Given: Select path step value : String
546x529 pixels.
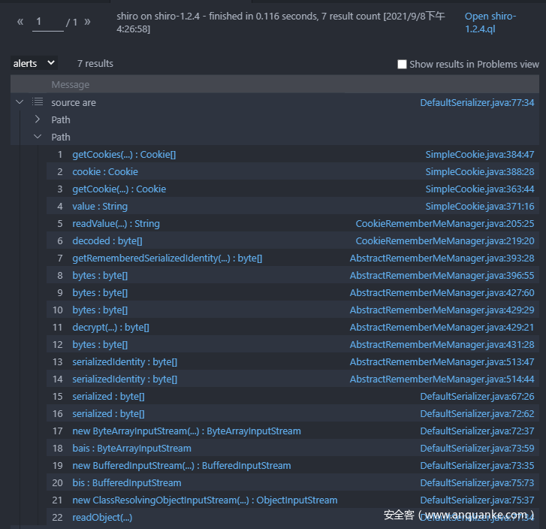Looking at the screenshot, I should [100, 207].
